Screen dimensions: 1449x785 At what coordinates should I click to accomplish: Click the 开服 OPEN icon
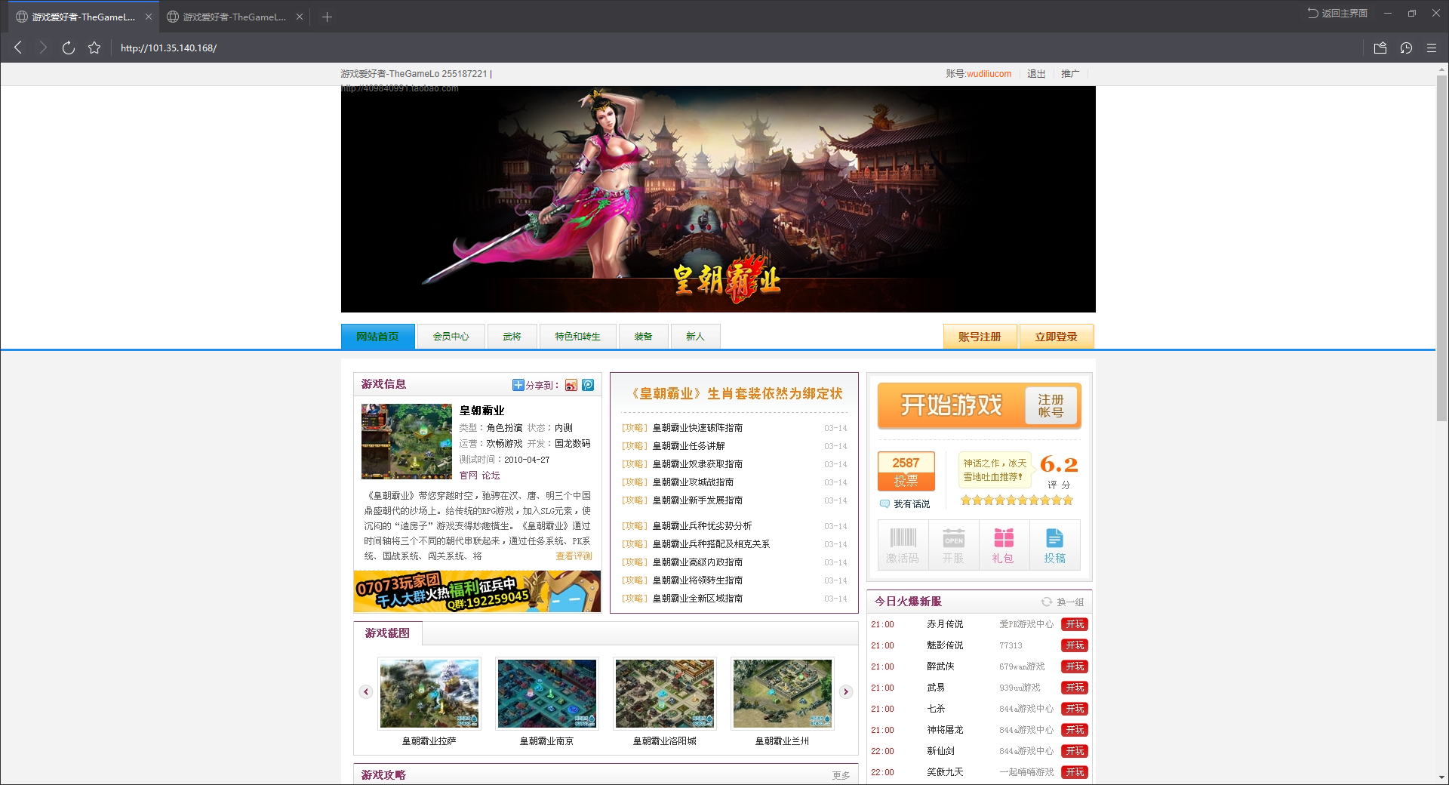[x=953, y=545]
